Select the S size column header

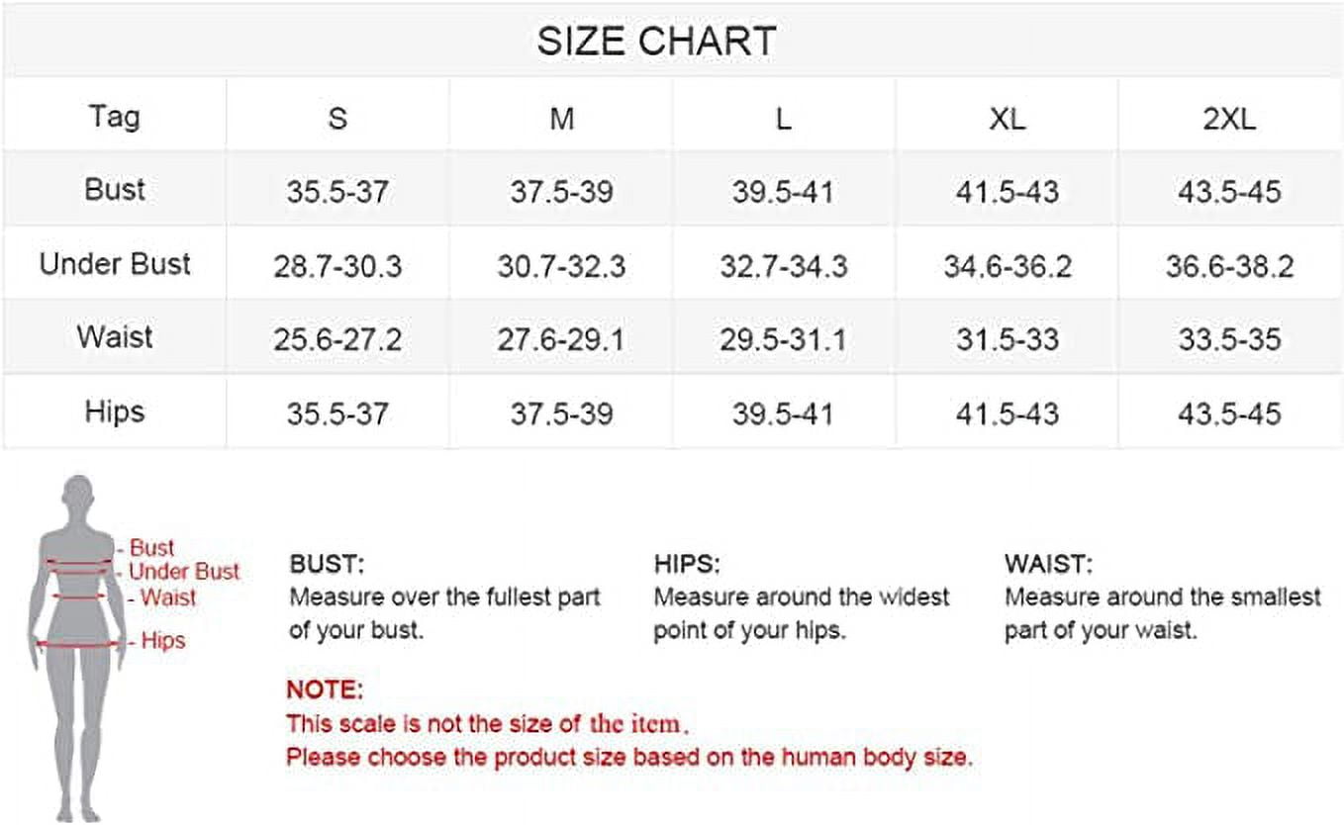click(337, 119)
